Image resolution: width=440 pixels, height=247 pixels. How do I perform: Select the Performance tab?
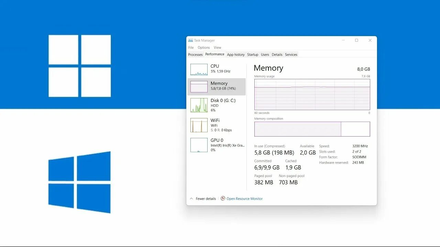pyautogui.click(x=214, y=54)
